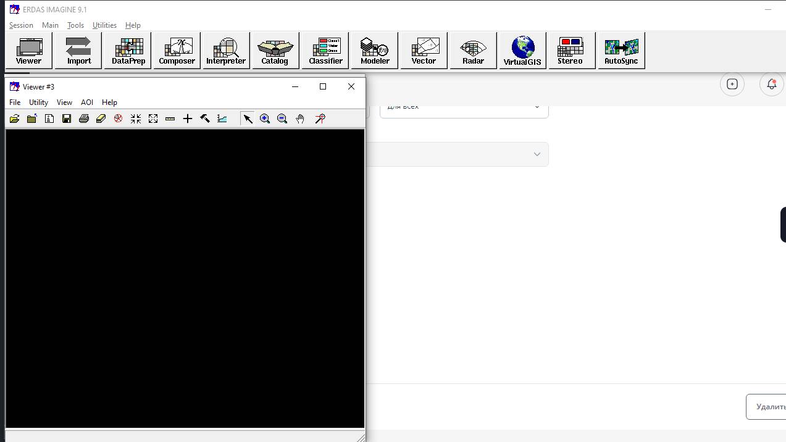Click the red target tool in Viewer toolbar
The height and width of the screenshot is (442, 786).
click(x=320, y=119)
